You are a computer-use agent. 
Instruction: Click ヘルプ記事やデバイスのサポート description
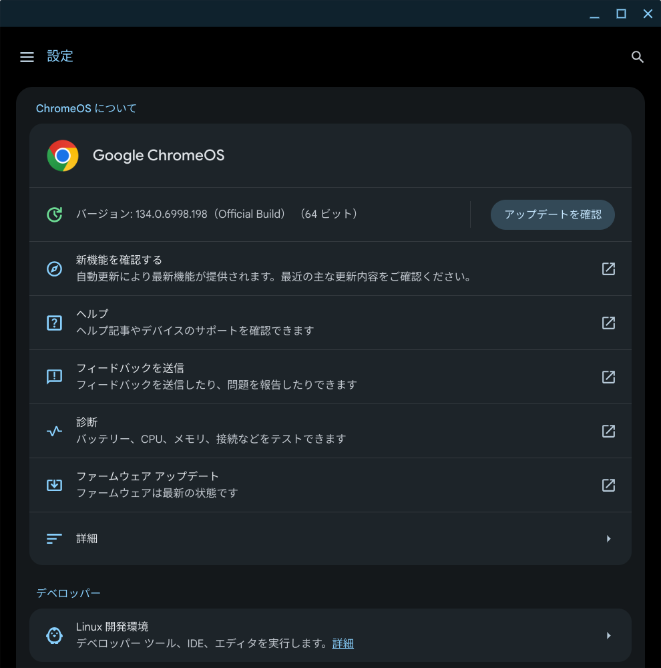195,331
